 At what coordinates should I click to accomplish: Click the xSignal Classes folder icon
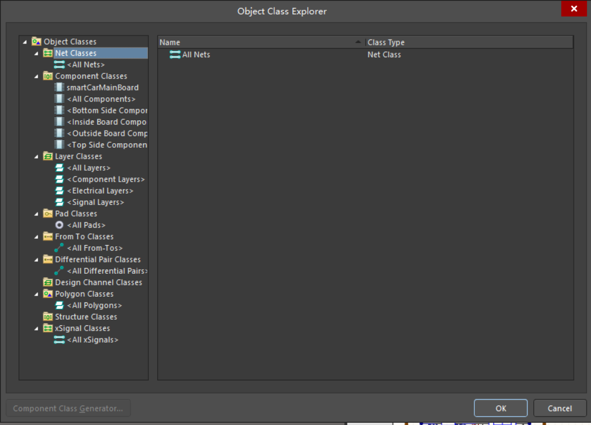(48, 328)
